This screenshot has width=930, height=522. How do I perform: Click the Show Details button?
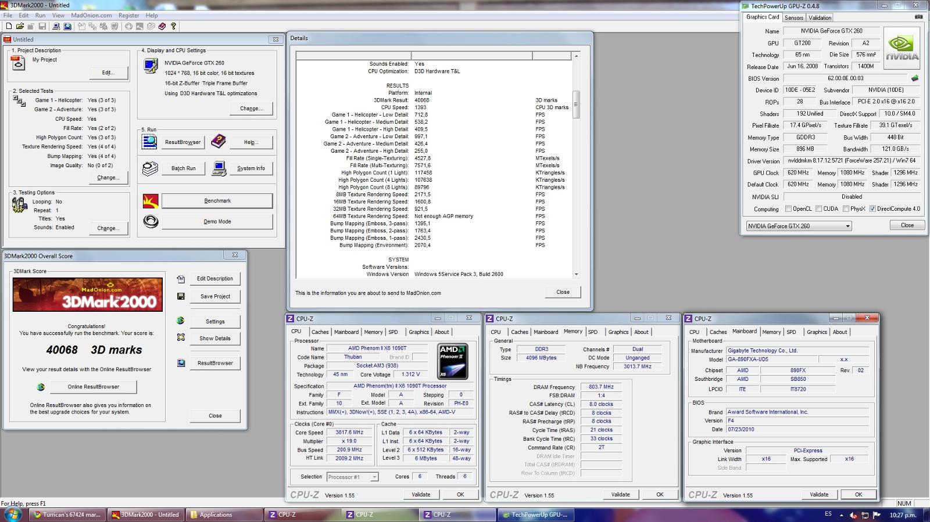coord(215,339)
